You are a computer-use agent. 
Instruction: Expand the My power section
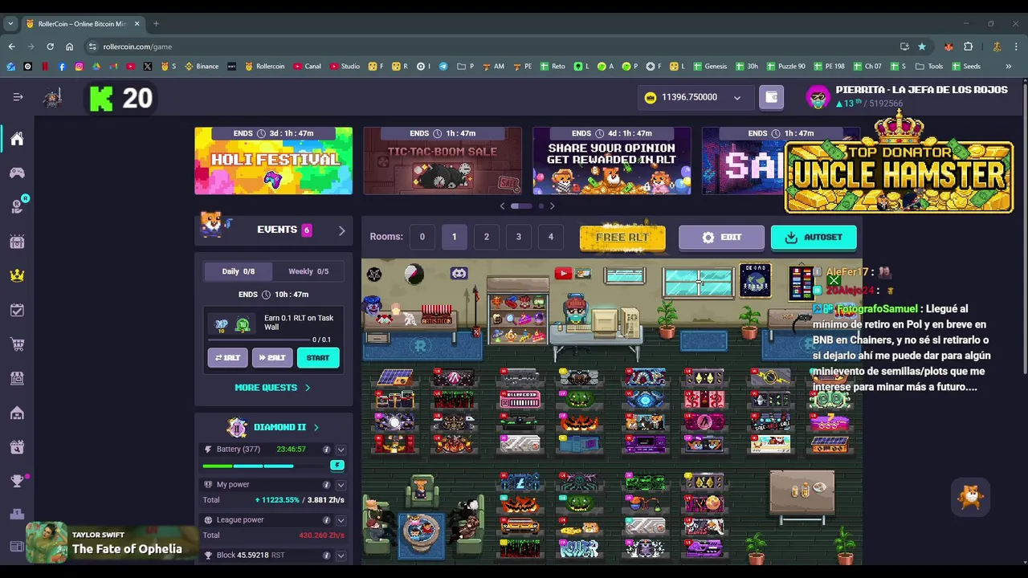coord(341,485)
